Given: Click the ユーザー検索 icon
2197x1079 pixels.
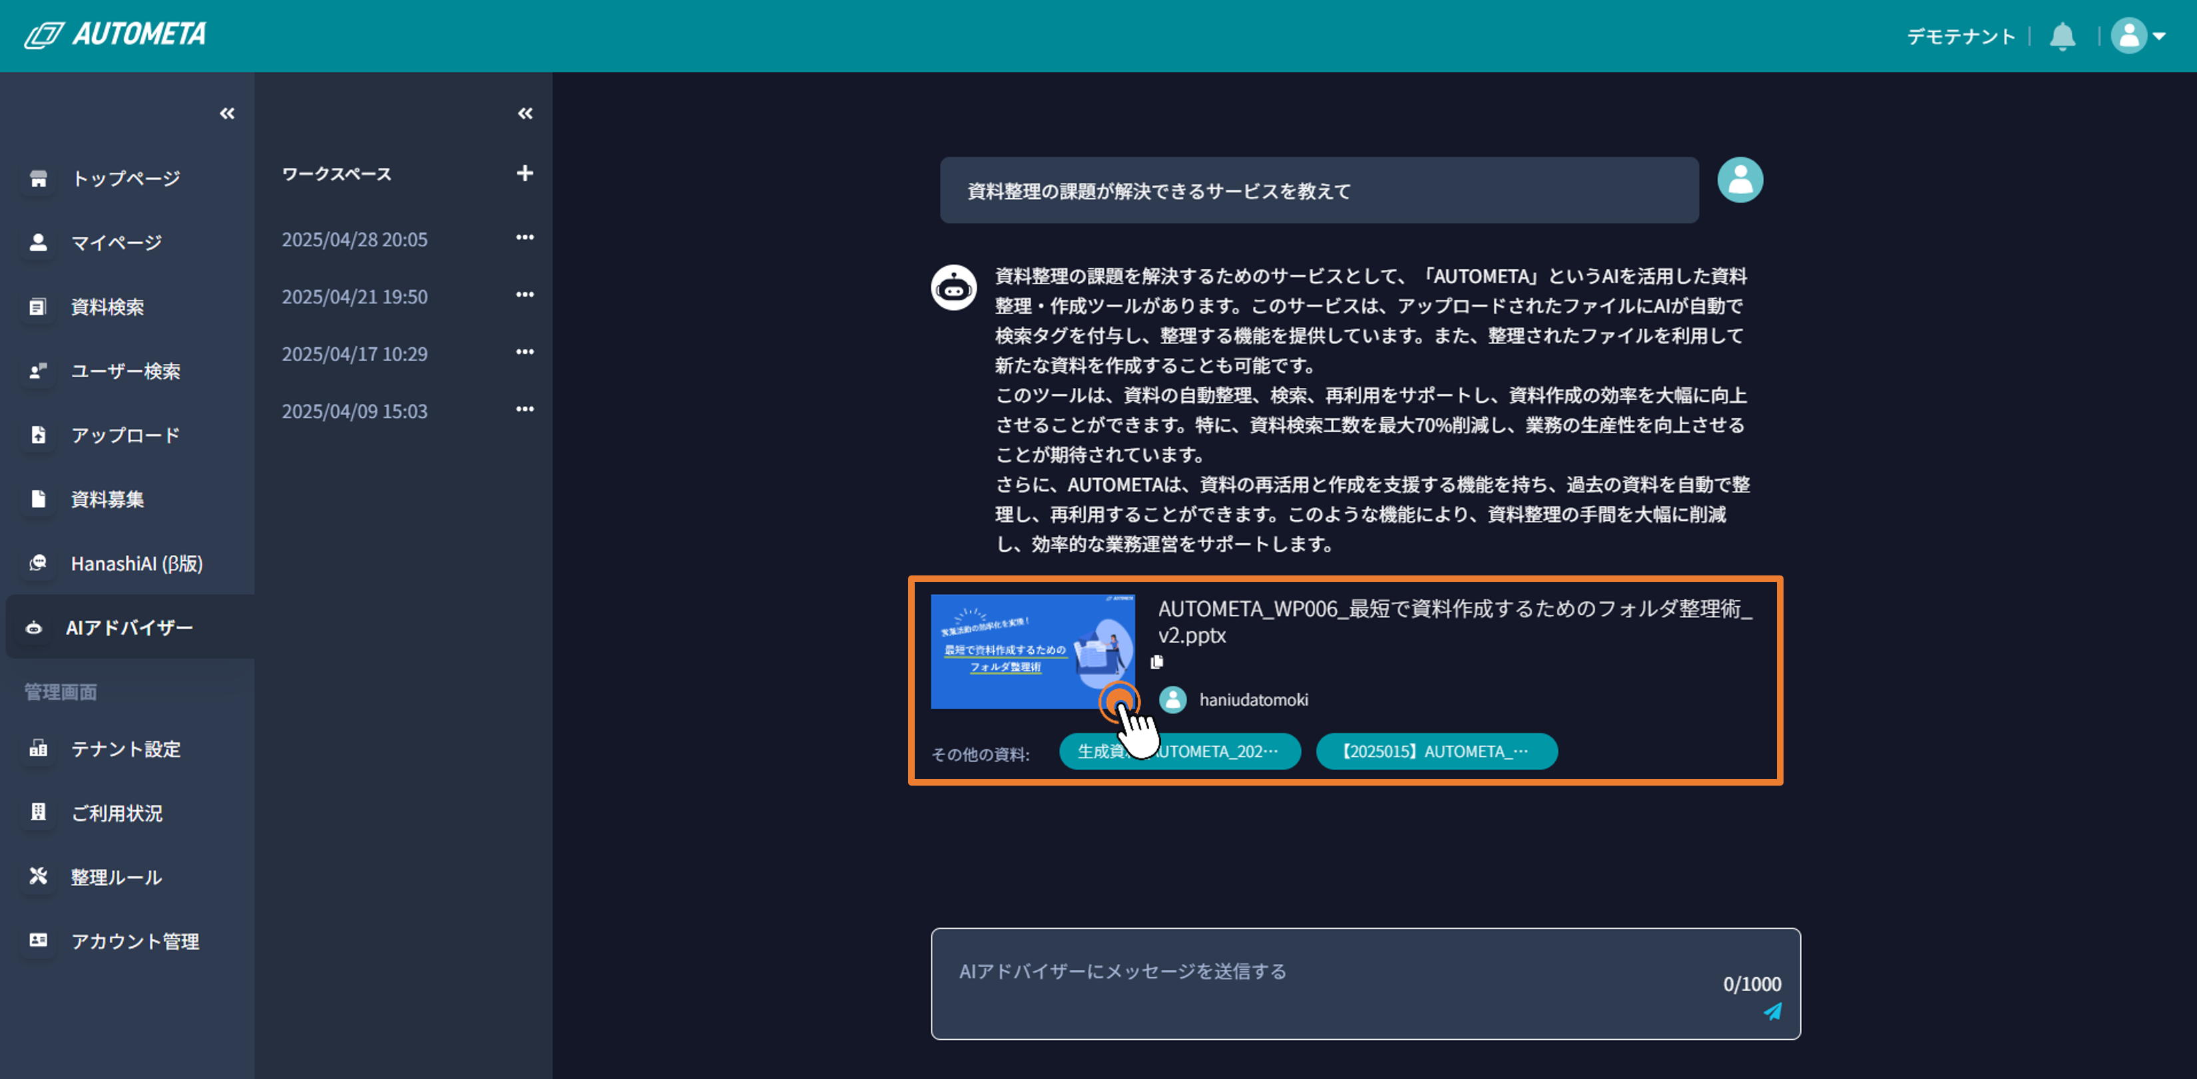Looking at the screenshot, I should point(39,371).
